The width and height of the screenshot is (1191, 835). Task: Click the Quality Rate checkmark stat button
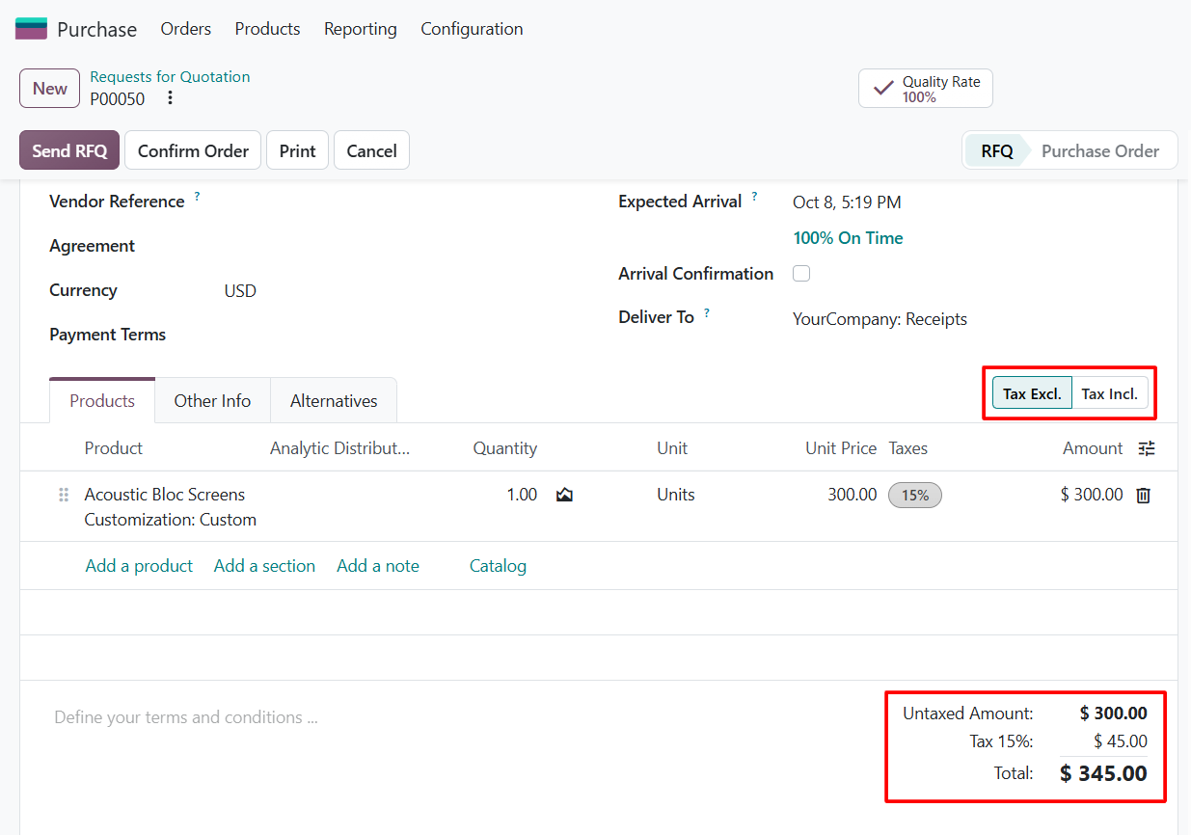click(926, 89)
